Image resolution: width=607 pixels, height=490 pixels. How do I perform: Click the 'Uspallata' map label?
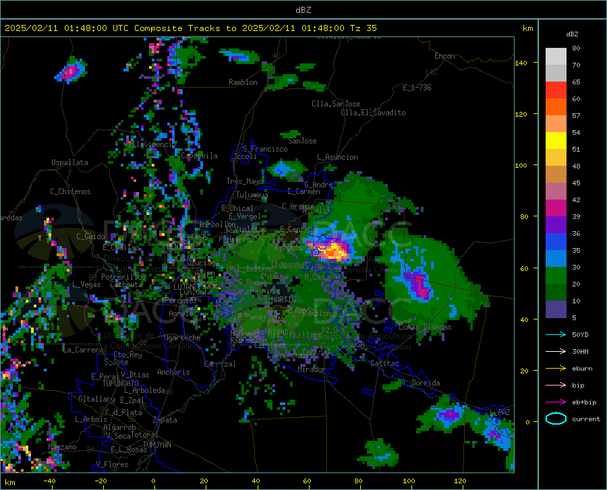(x=69, y=162)
